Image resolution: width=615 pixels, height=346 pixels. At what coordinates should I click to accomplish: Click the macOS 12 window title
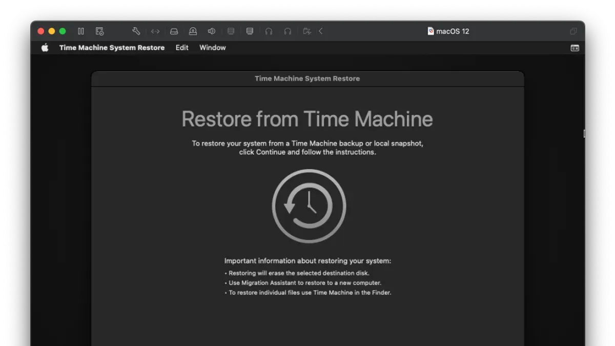point(453,31)
